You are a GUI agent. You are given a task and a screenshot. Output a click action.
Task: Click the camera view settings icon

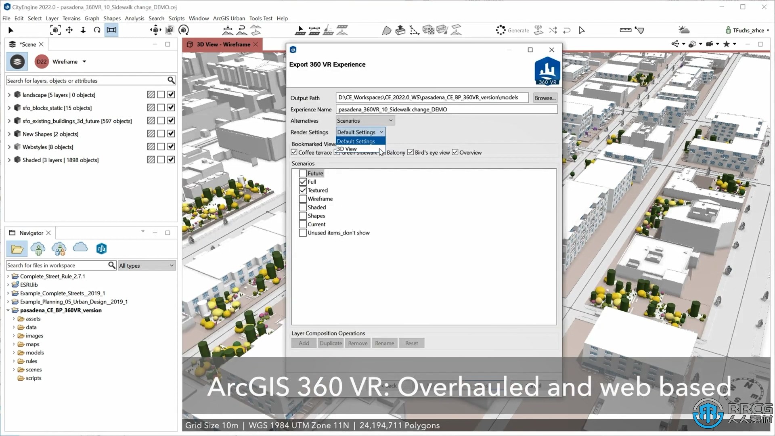[710, 44]
